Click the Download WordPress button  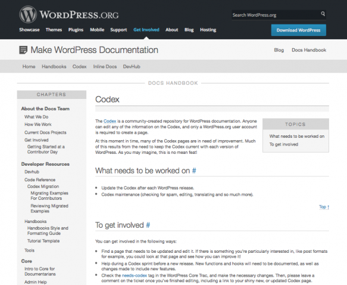coord(299,30)
